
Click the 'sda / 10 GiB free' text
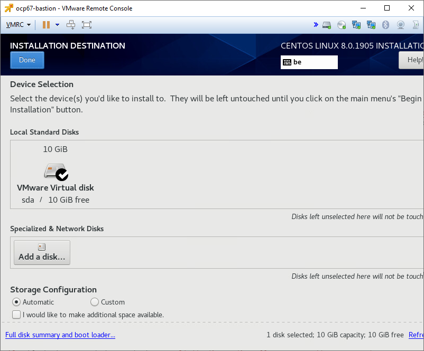(56, 200)
